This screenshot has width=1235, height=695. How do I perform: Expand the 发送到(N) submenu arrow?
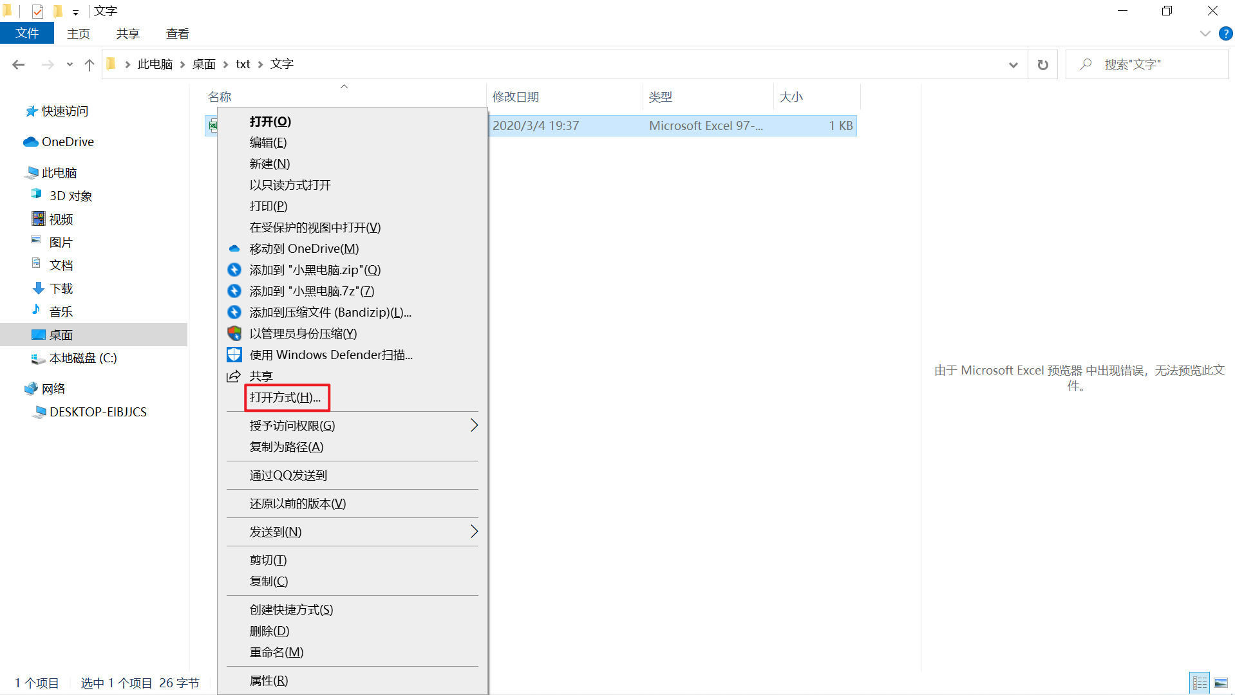click(475, 532)
